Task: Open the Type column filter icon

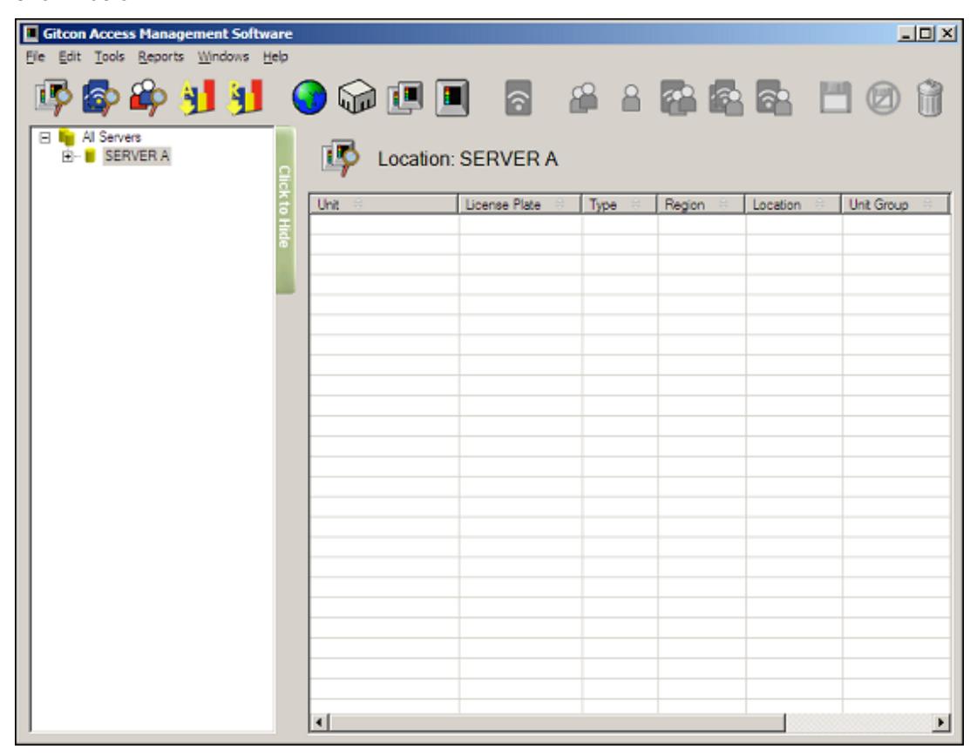Action: pyautogui.click(x=635, y=205)
